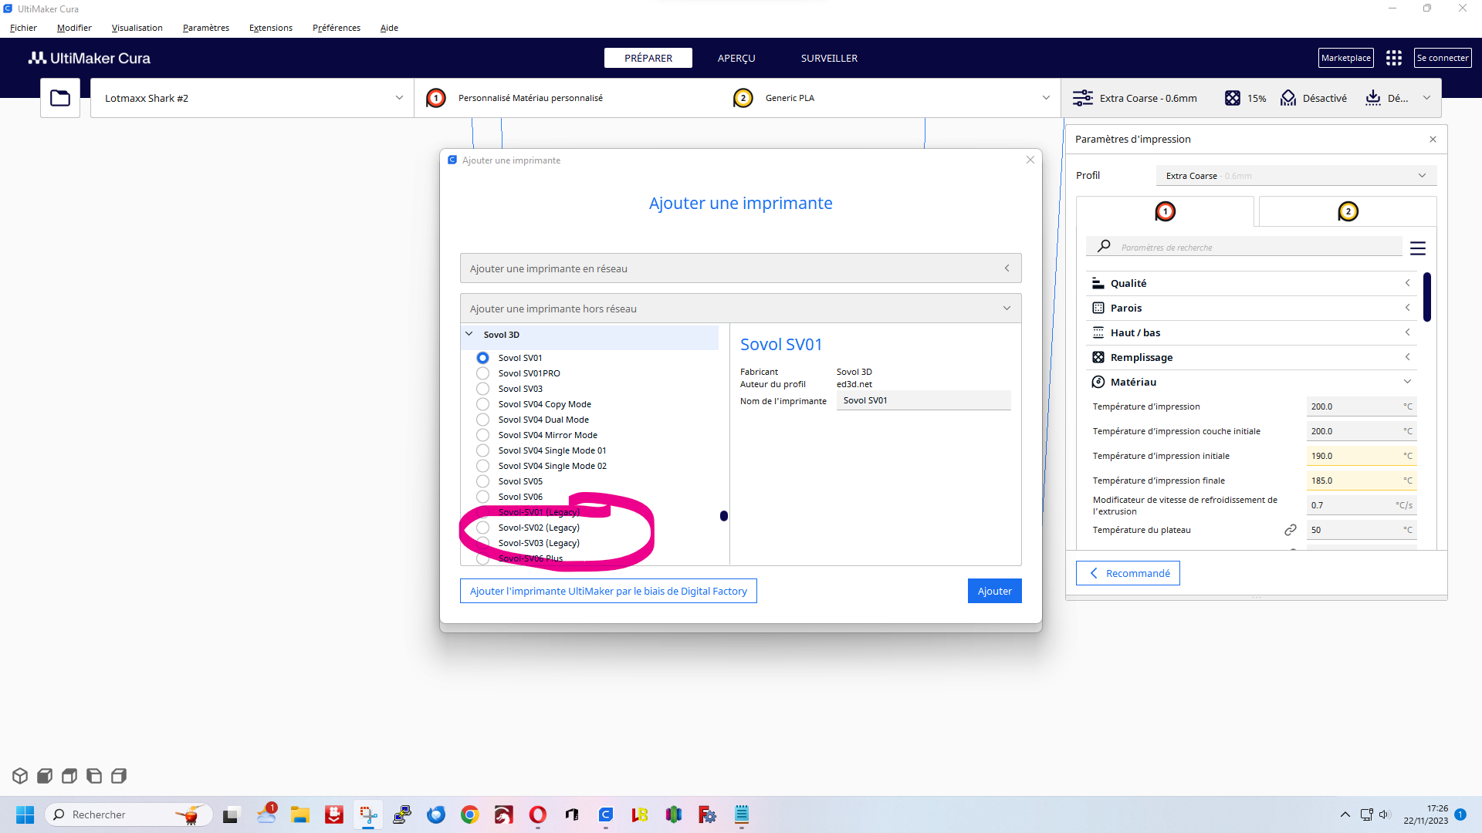Select the 3D view cube icon
This screenshot has width=1482, height=833.
[x=20, y=776]
